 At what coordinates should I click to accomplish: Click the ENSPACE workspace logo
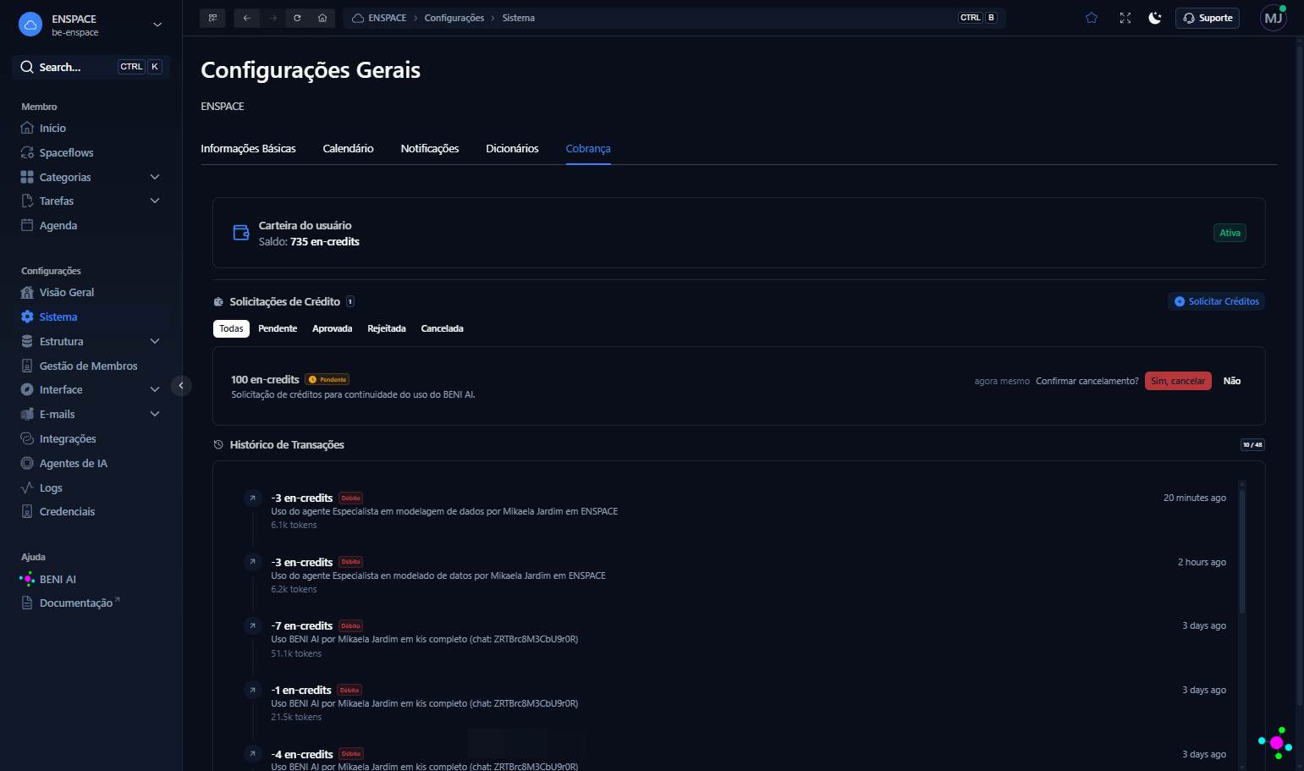(30, 25)
